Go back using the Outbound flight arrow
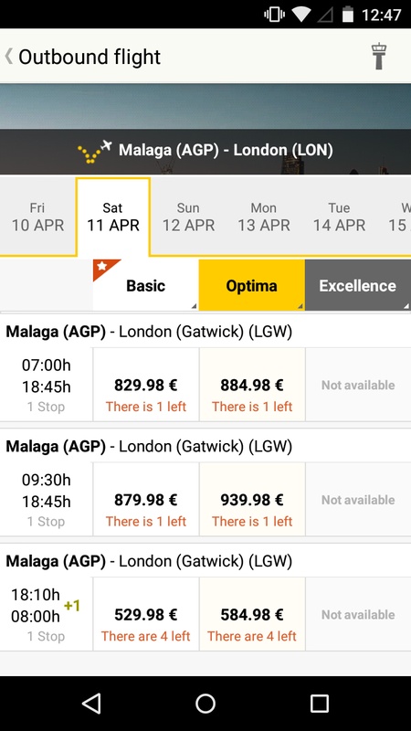 coord(9,57)
